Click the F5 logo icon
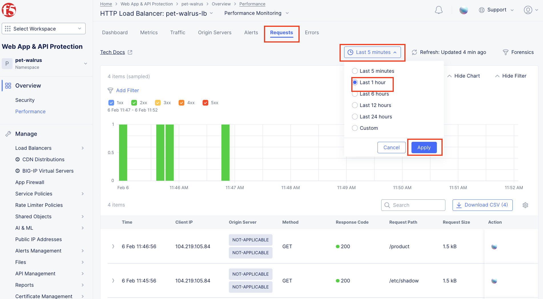 point(9,10)
